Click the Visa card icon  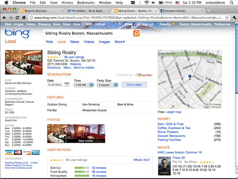coord(9,152)
